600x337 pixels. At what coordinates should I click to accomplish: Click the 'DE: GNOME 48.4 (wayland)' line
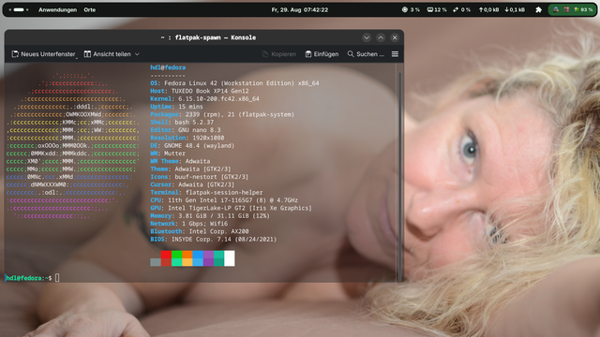[192, 146]
